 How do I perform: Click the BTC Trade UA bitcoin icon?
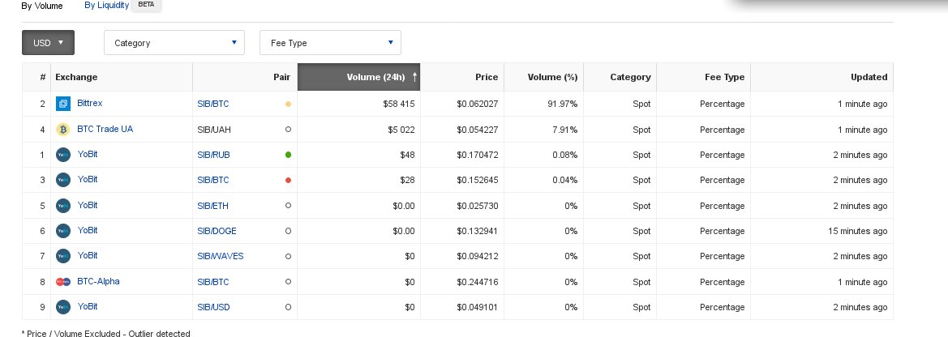(63, 130)
